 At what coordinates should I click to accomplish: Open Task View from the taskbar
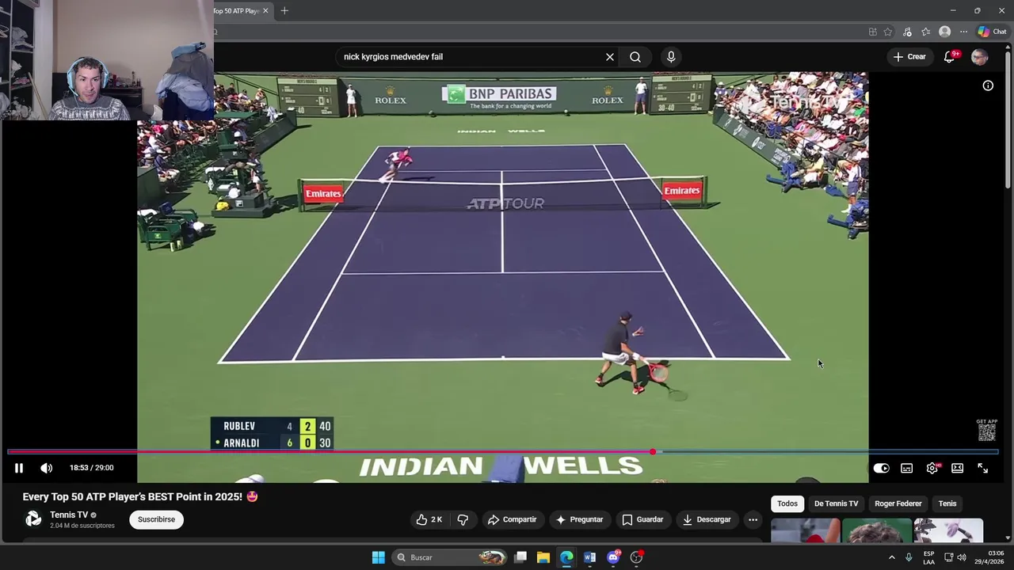click(520, 557)
